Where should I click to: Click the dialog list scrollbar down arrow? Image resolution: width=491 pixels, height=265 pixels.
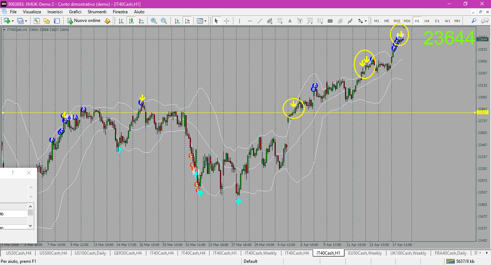tap(31, 226)
